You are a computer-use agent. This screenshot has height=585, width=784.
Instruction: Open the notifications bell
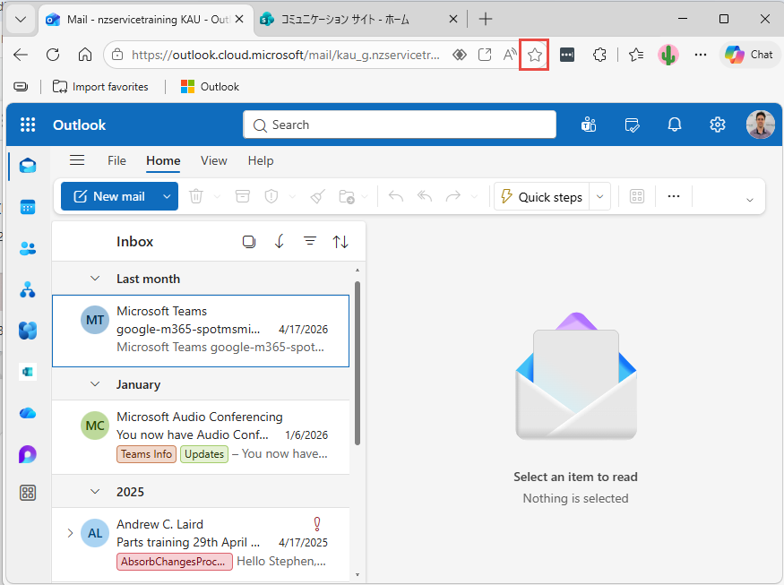(675, 125)
